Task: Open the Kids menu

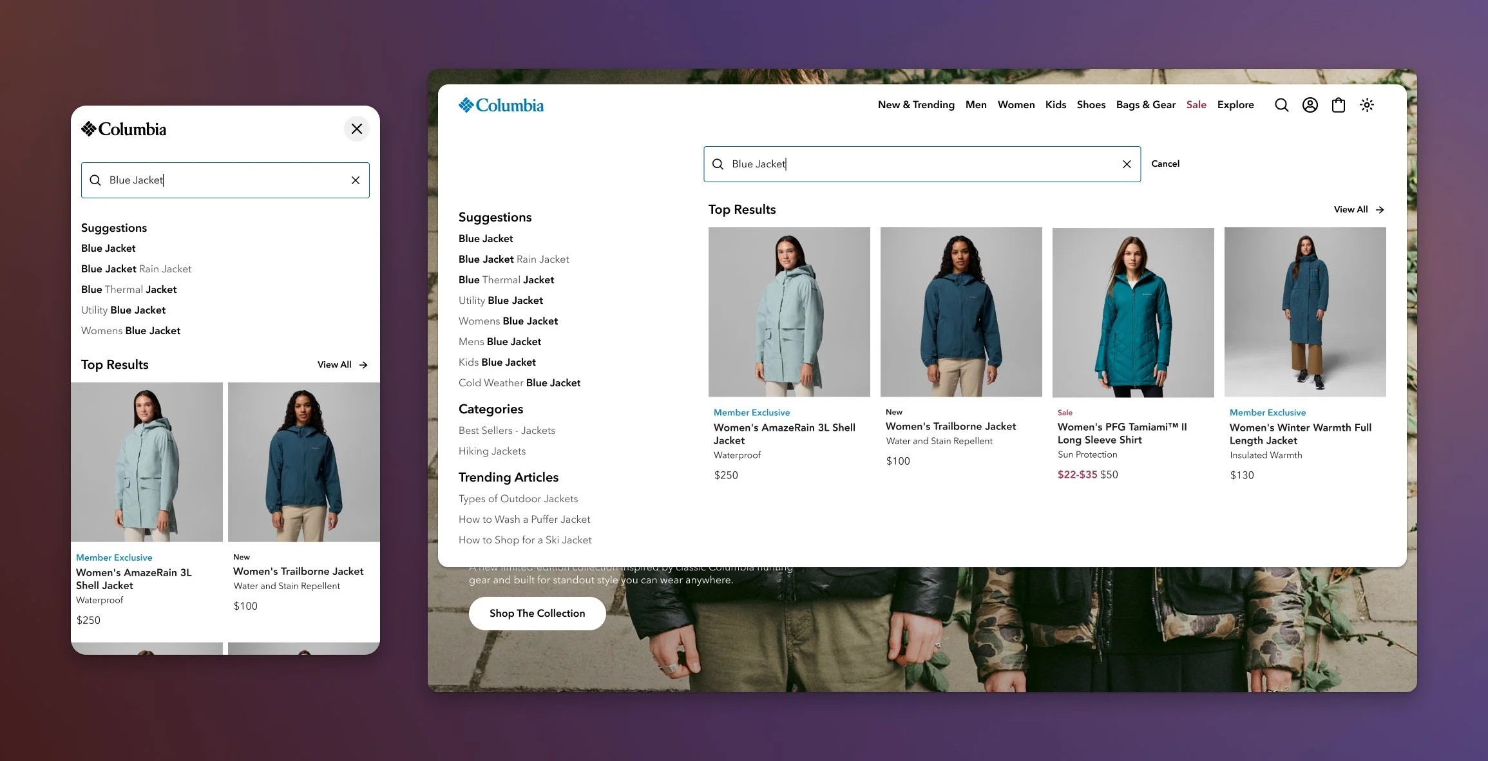Action: pyautogui.click(x=1055, y=105)
